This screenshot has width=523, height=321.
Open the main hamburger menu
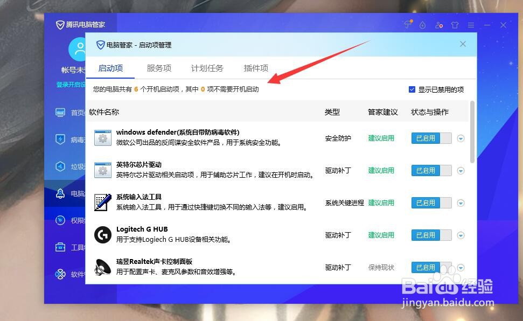(471, 25)
